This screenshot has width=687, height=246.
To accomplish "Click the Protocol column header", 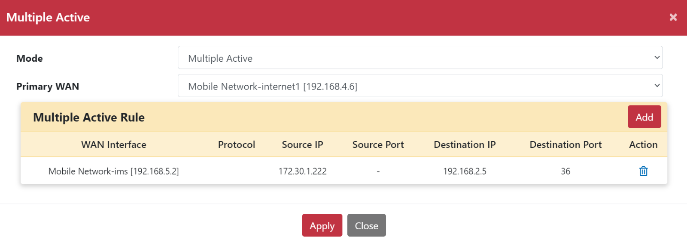I will coord(237,145).
